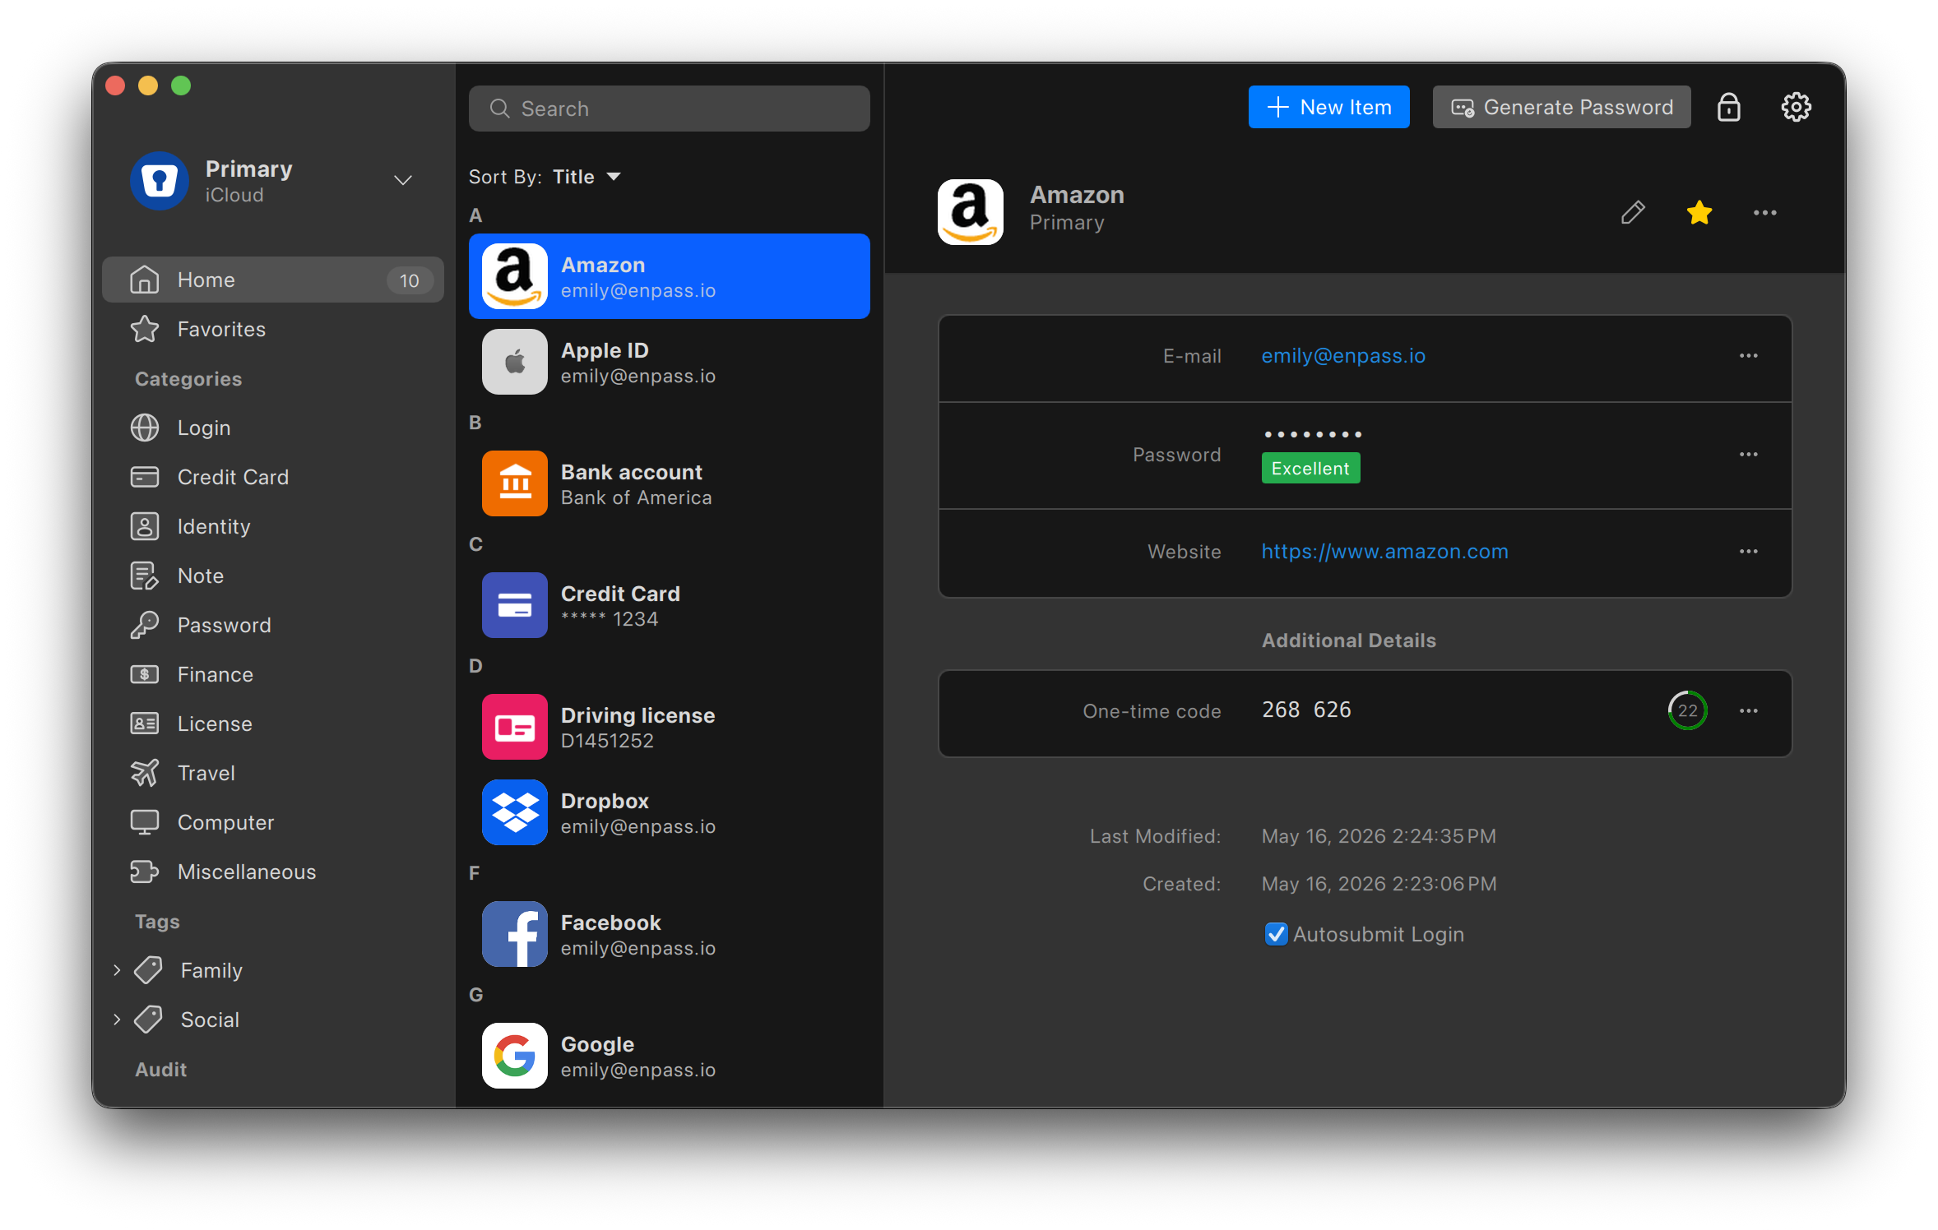Select the Finance category
The image size is (1938, 1230).
point(273,674)
